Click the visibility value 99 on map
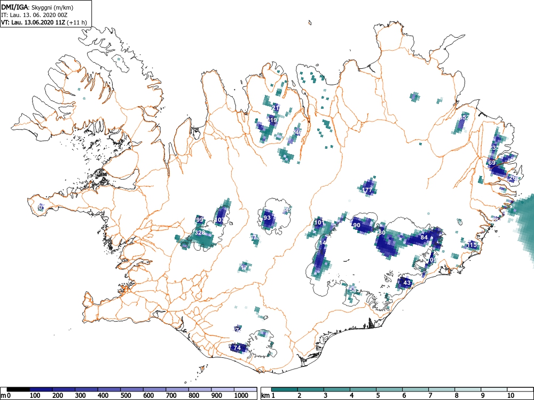Viewport: 534px width, 400px height. click(x=200, y=220)
